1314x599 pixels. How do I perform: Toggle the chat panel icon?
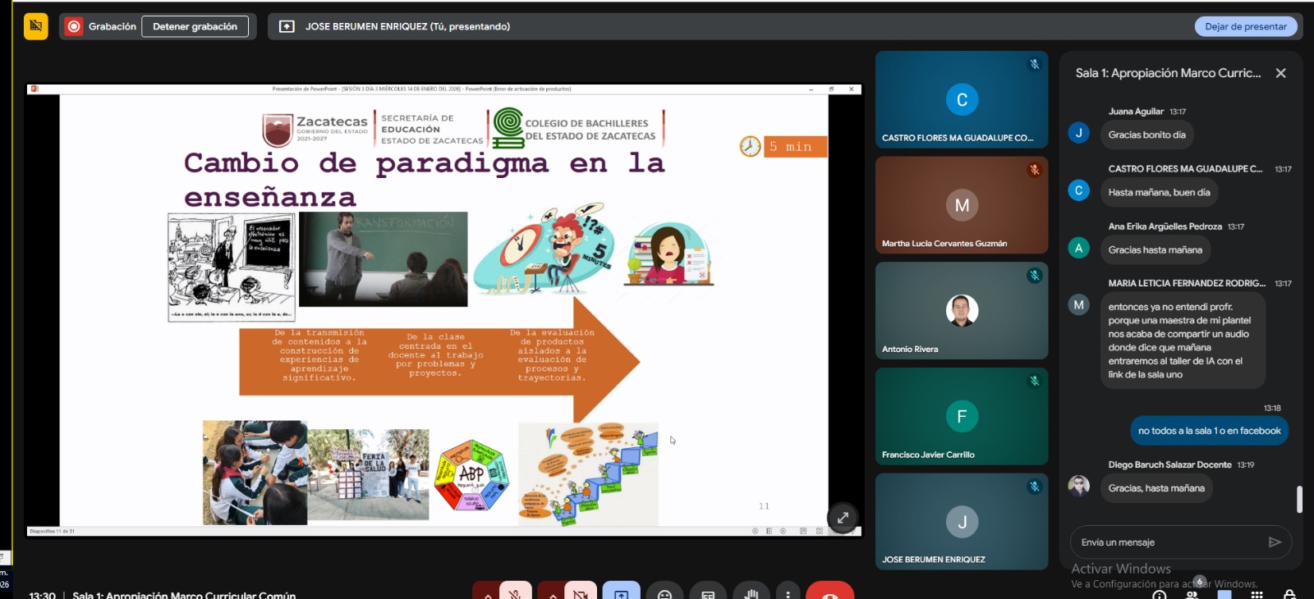pos(1224,594)
